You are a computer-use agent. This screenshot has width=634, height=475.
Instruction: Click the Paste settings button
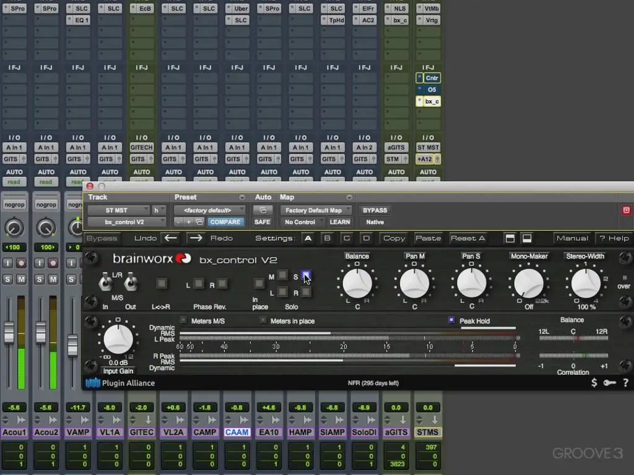click(x=428, y=238)
